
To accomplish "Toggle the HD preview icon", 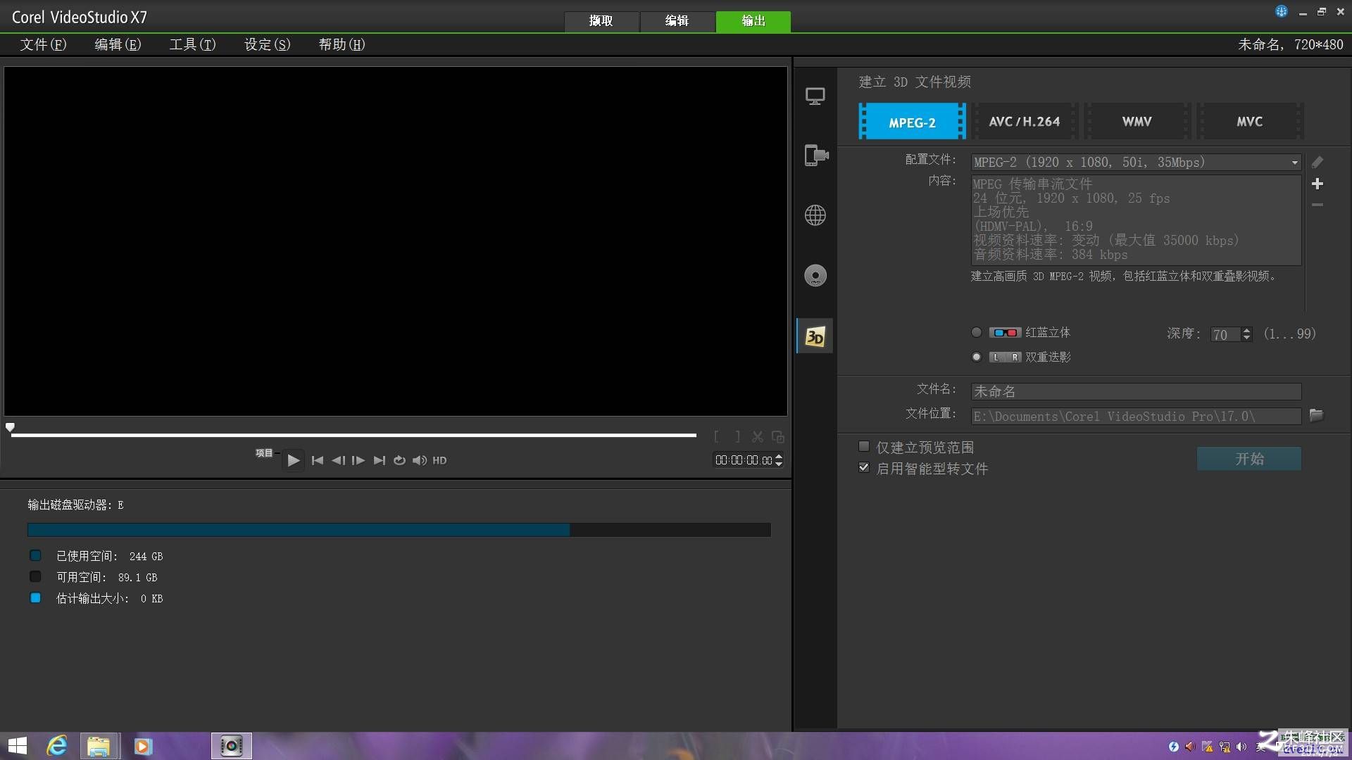I will tap(439, 460).
